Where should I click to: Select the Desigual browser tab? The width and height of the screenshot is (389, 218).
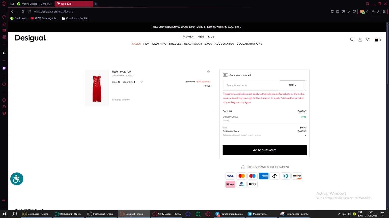[x=74, y=4]
